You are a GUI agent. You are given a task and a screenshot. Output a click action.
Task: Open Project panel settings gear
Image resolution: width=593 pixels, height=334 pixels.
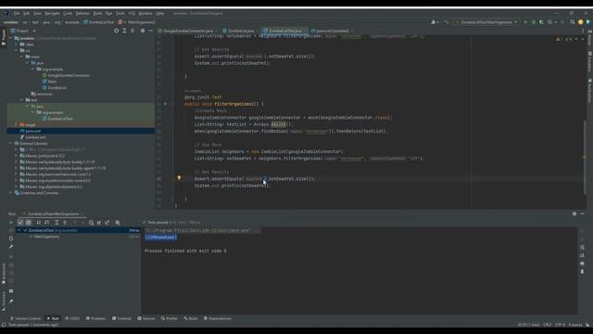coord(143,31)
